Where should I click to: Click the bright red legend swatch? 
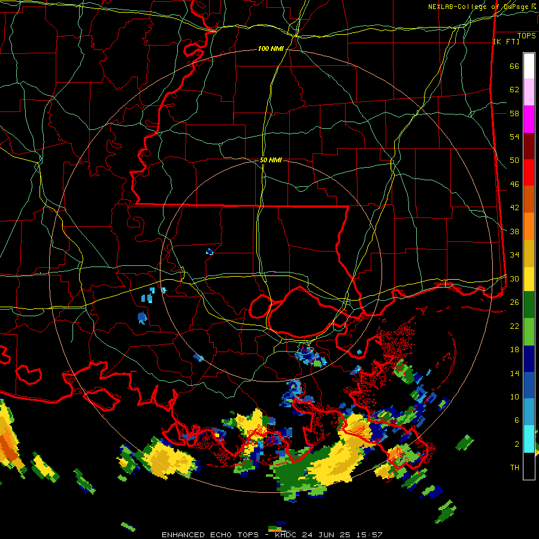tap(529, 172)
